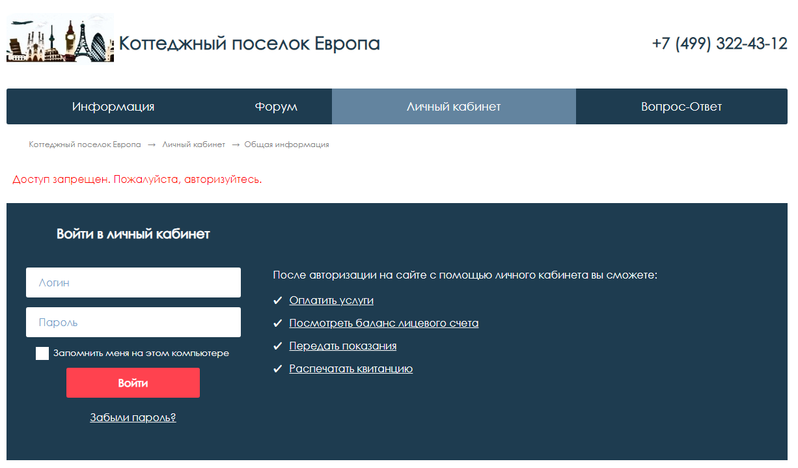Click the После авторизации на сайте text

coord(465,275)
